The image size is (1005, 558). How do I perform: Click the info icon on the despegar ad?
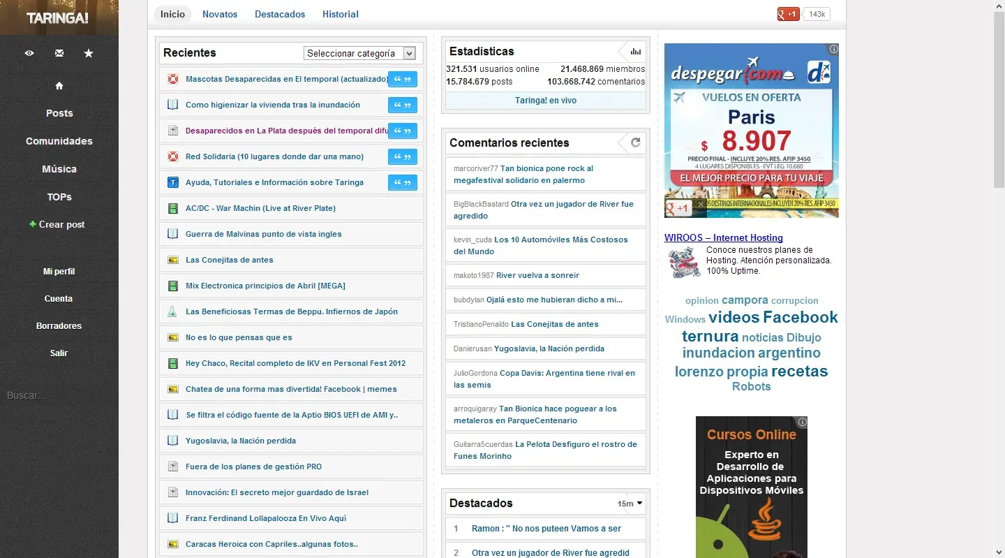(833, 50)
